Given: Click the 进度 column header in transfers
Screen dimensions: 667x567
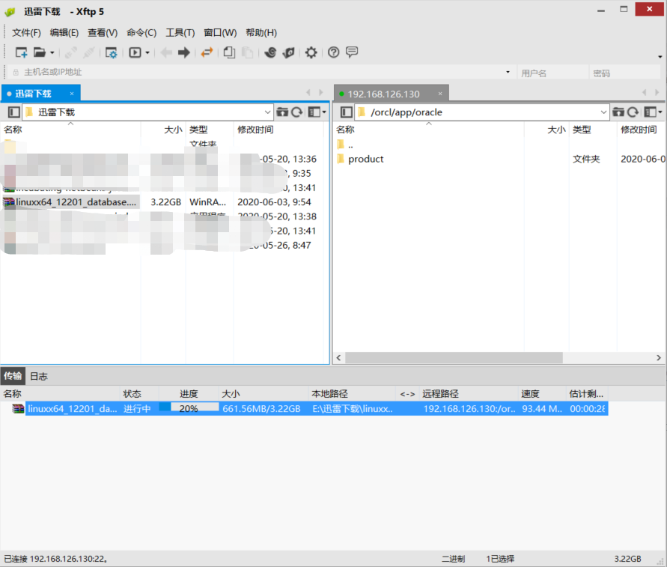Looking at the screenshot, I should click(189, 394).
